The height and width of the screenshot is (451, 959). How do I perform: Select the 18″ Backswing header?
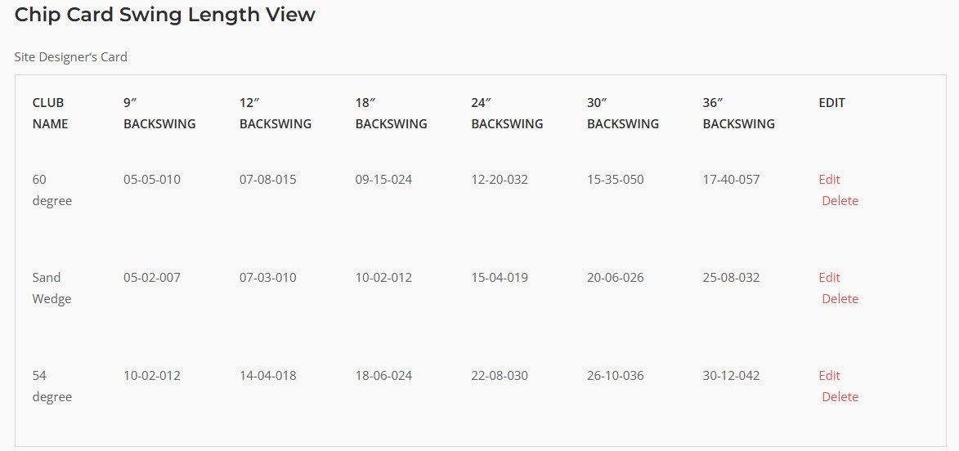pos(391,114)
